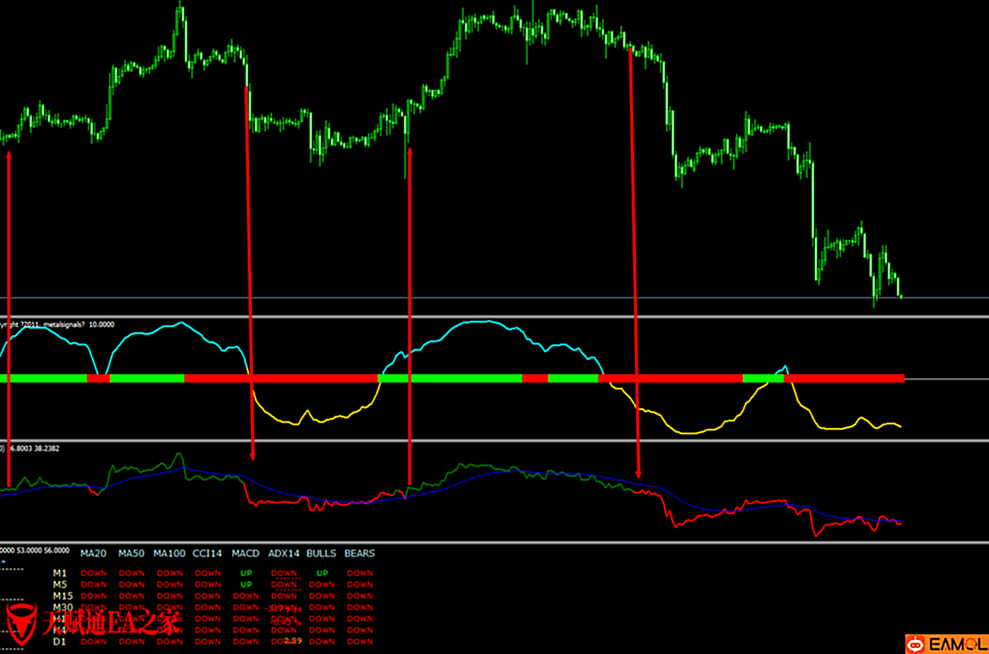Viewport: 989px width, 654px height.
Task: Click the EAMOL logo in the corner
Action: (x=946, y=643)
